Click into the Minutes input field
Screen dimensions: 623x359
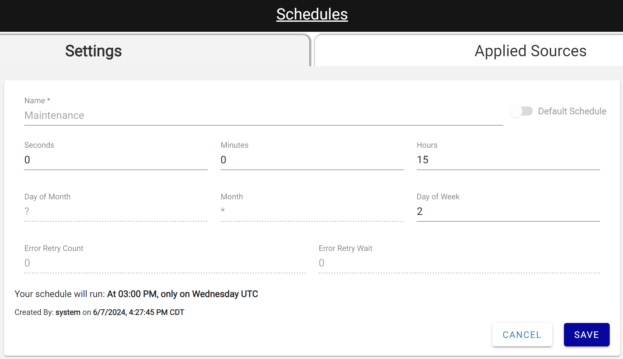pyautogui.click(x=312, y=160)
